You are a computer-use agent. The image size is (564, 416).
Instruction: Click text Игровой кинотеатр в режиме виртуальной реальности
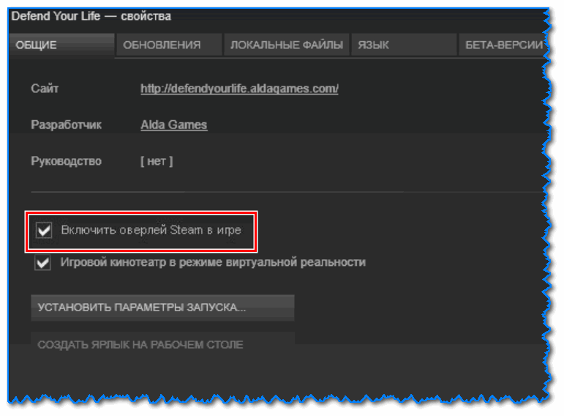pyautogui.click(x=213, y=262)
